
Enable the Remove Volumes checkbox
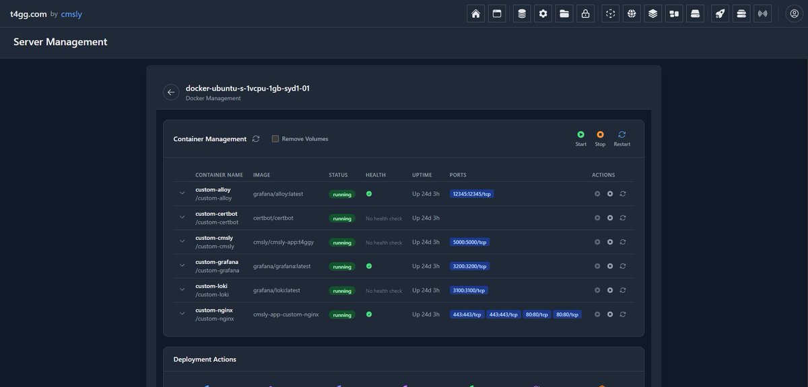click(275, 139)
